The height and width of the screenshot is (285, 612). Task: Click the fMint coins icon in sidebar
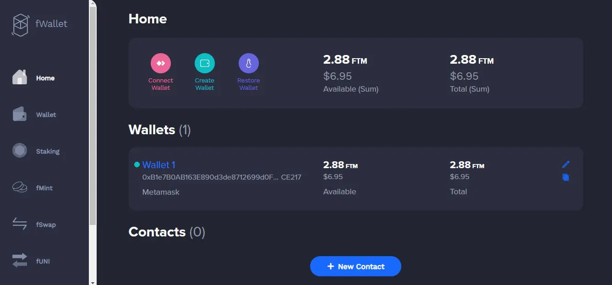(19, 187)
